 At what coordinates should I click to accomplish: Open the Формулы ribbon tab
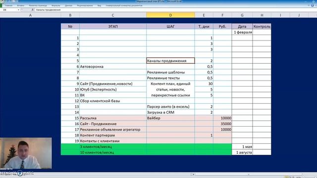(x=56, y=5)
